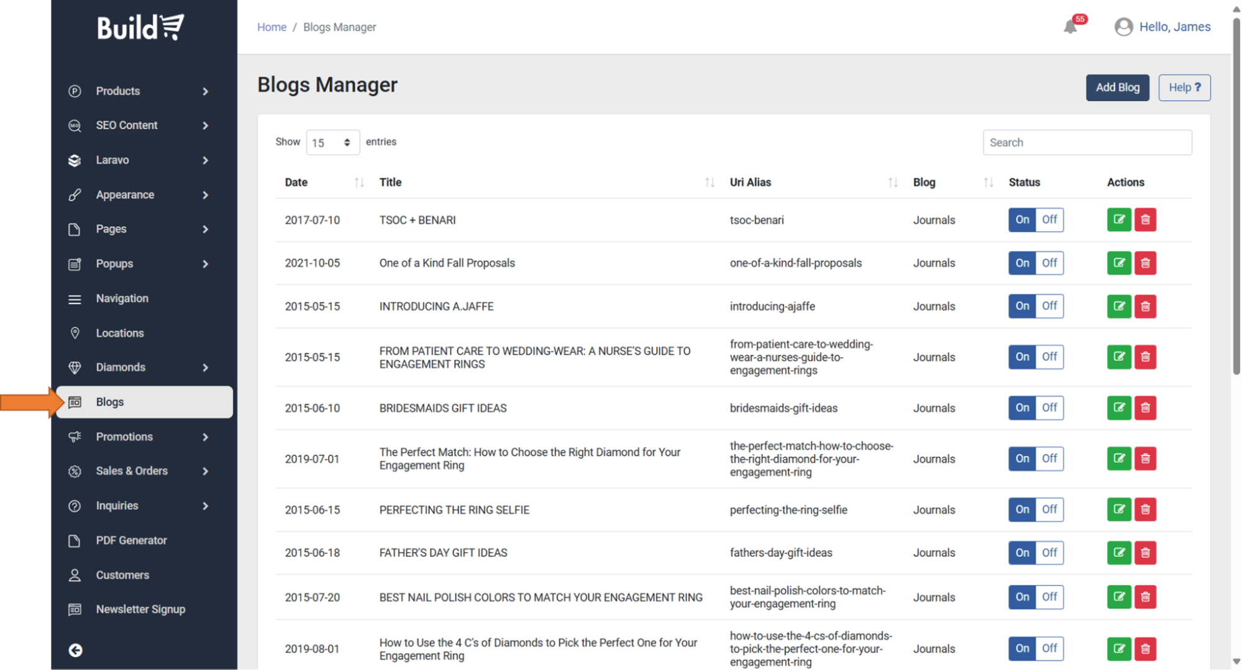Collapse sidebar using the back arrow icon
The image size is (1242, 670).
(75, 650)
